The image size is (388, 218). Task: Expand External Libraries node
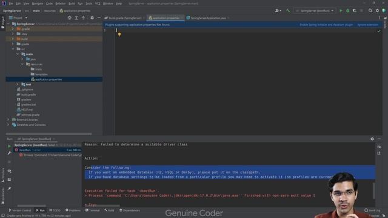[8, 120]
